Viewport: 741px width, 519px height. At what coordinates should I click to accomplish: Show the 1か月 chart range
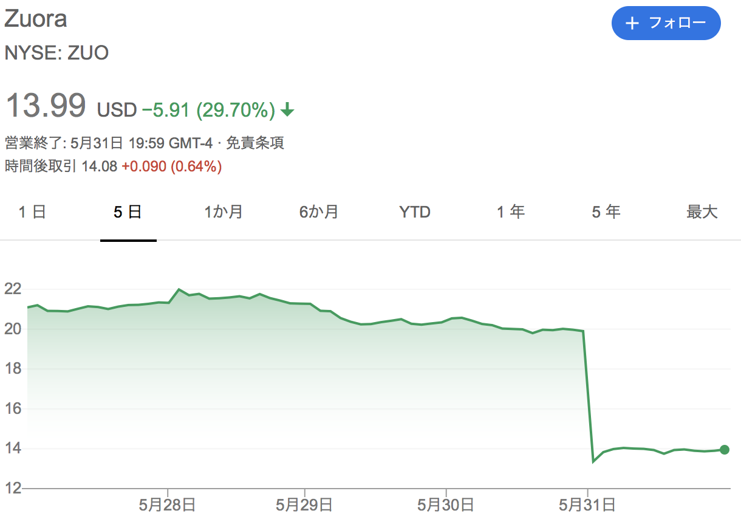224,212
